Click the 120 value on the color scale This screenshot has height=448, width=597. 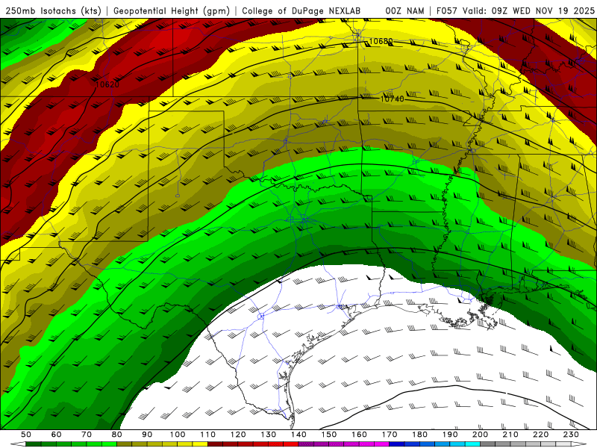238,435
